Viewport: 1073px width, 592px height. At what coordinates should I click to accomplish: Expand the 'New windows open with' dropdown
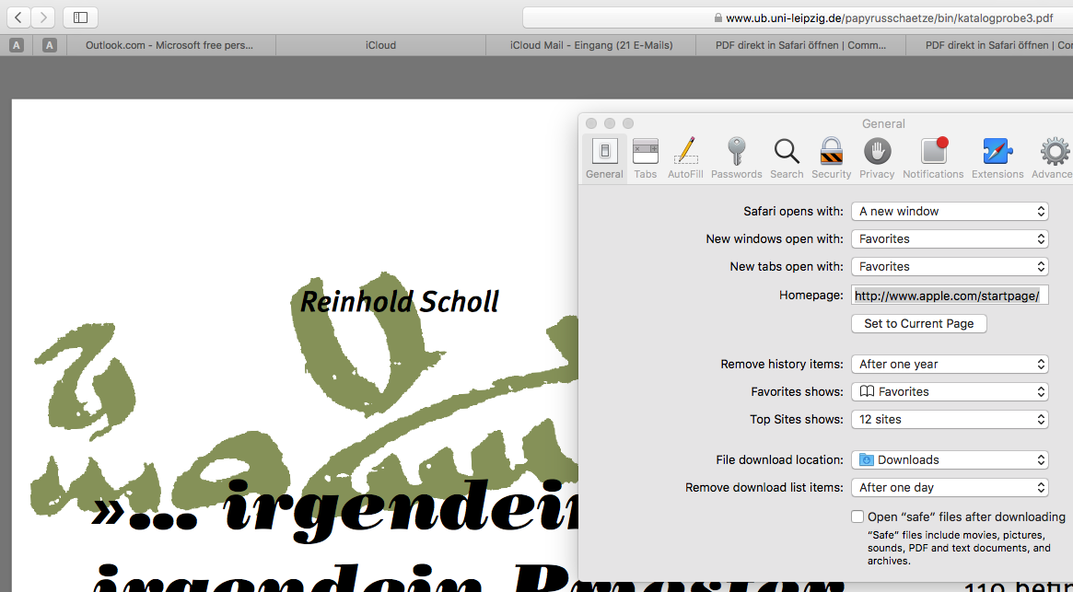950,238
